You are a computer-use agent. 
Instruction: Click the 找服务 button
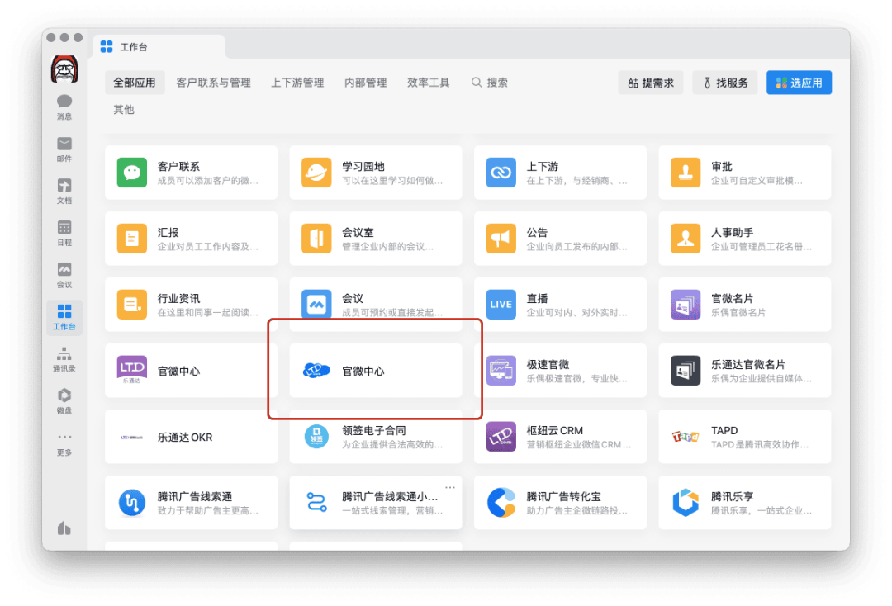tap(725, 83)
